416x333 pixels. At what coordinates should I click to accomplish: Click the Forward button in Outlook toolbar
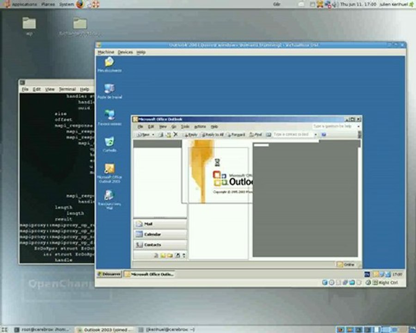pos(236,135)
